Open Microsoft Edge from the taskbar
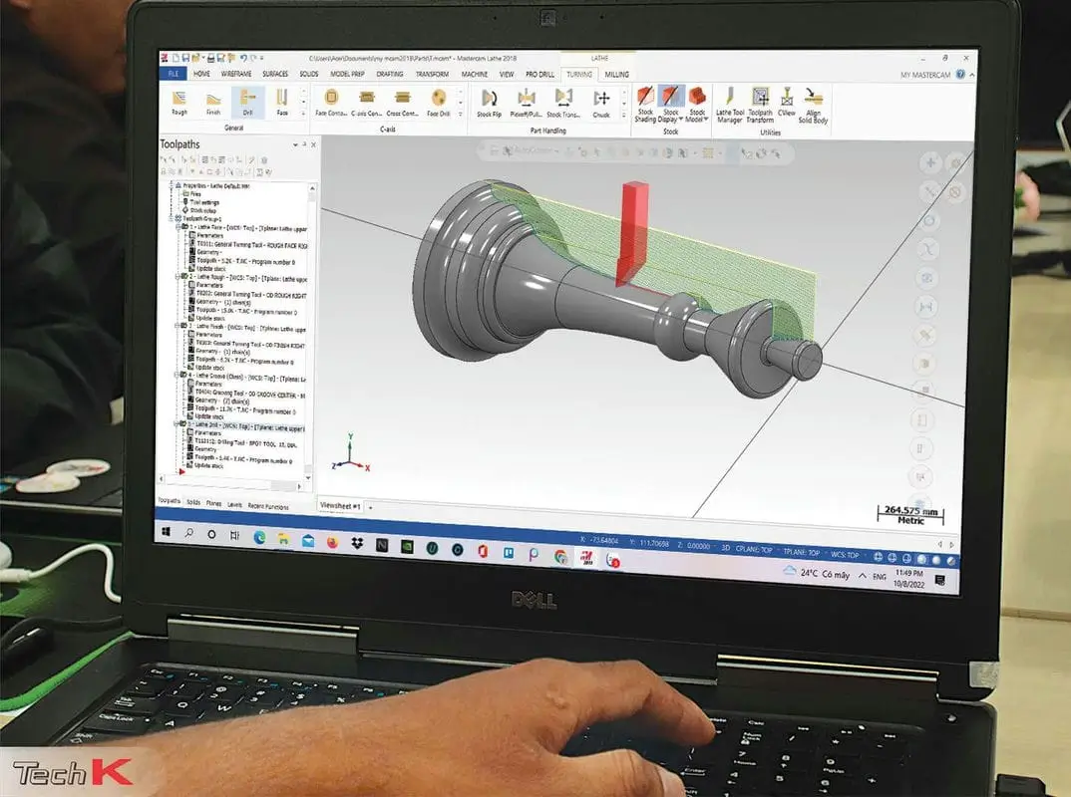The width and height of the screenshot is (1071, 797). 259,538
